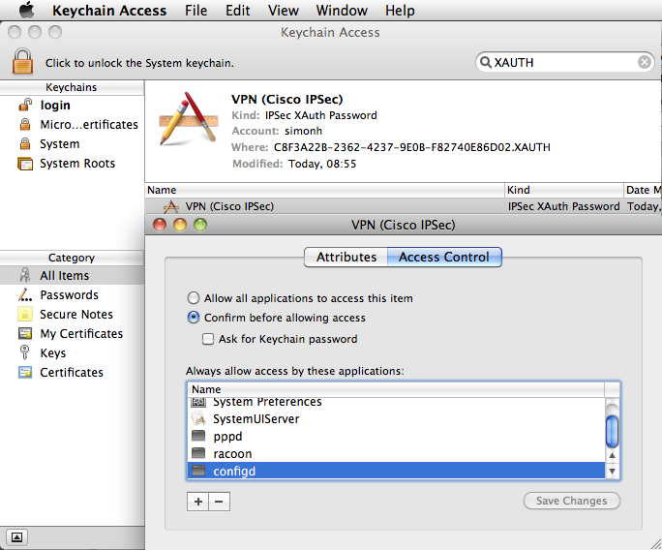This screenshot has height=550, width=662.
Task: Remove configd using the minus button
Action: (x=220, y=502)
